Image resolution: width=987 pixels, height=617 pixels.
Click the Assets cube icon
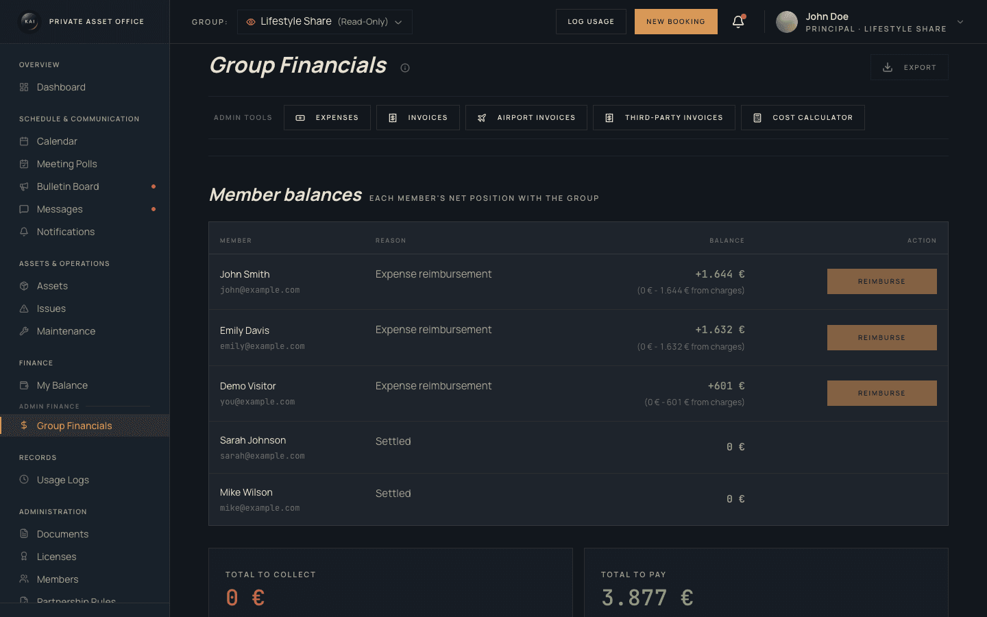(x=24, y=286)
